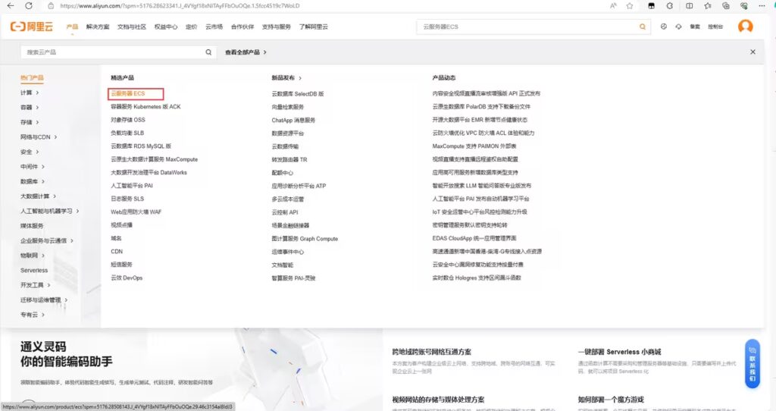Image resolution: width=776 pixels, height=411 pixels.
Task: Close the product menu with X
Action: point(753,52)
